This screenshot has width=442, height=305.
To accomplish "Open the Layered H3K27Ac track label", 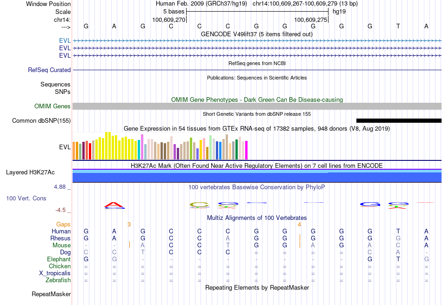I will pos(30,172).
